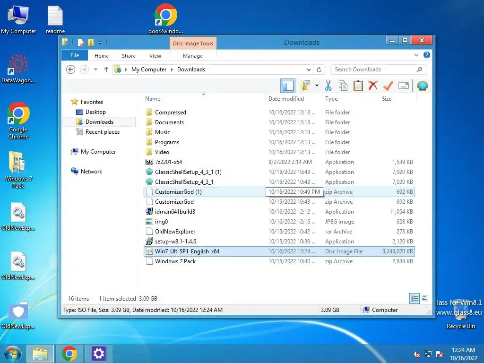Click the Refresh button in address bar

319,69
